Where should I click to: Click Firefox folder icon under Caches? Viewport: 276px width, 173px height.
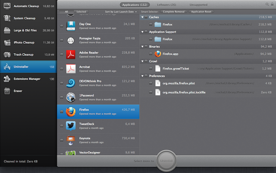point(158,24)
